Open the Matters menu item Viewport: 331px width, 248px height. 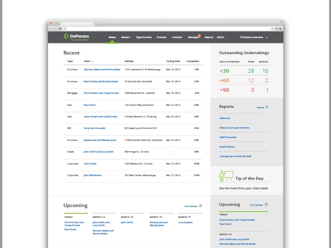tap(125, 37)
